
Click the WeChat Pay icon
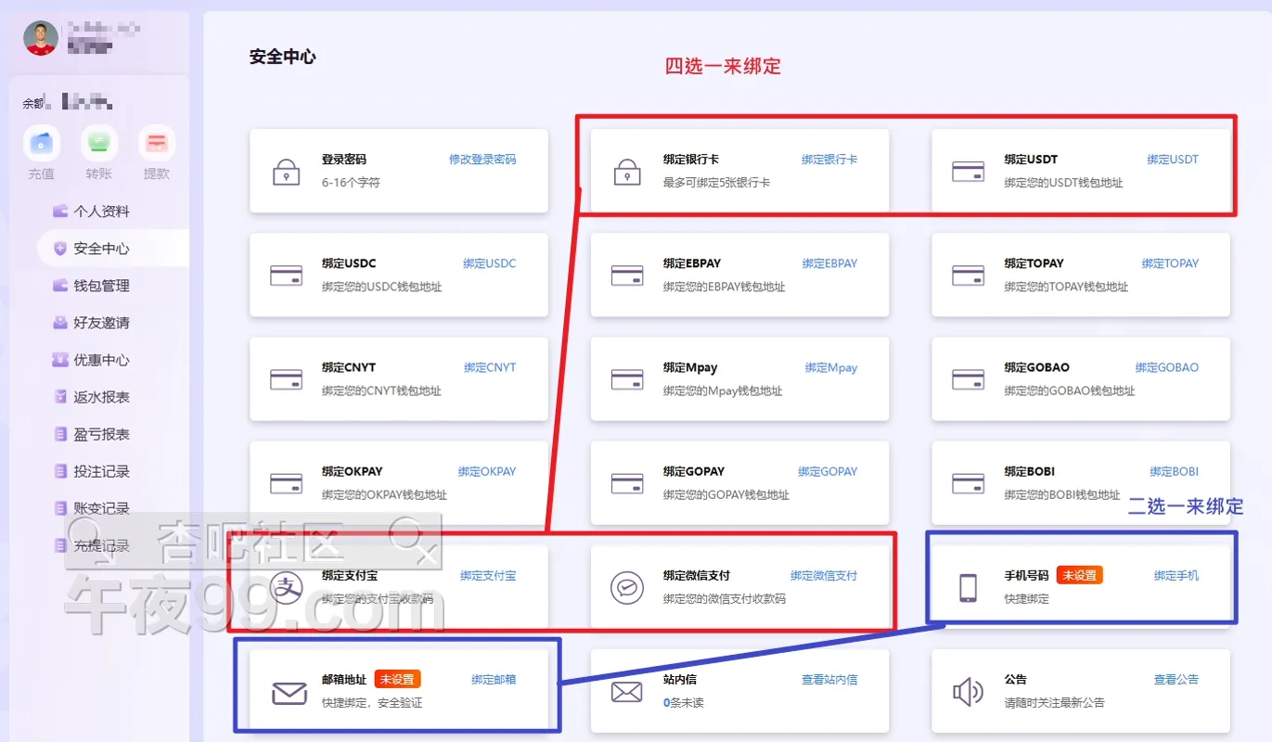627,588
